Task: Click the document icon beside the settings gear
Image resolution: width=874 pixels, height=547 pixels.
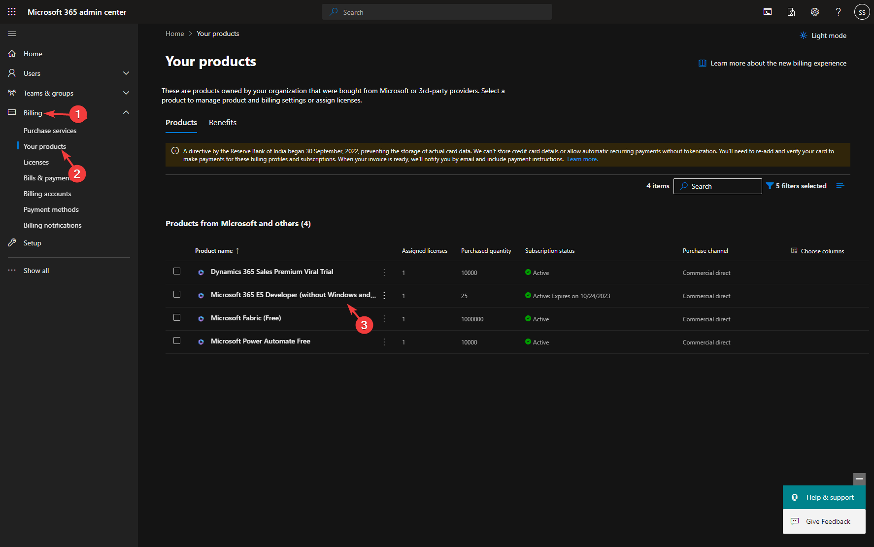Action: 791,12
